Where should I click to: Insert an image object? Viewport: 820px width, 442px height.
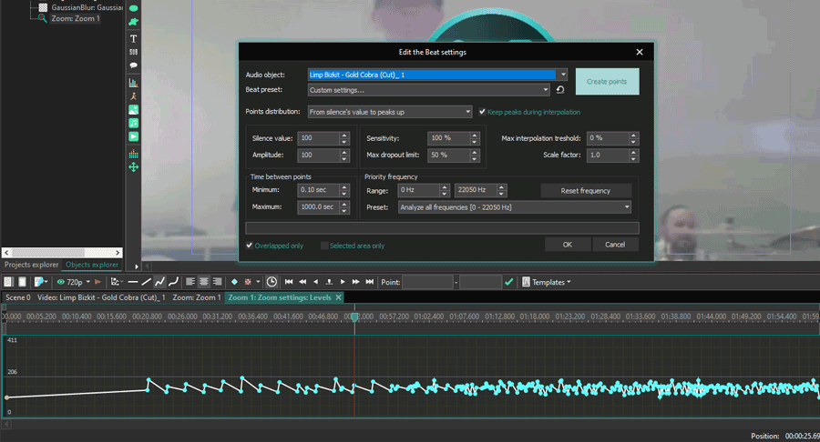tap(133, 109)
